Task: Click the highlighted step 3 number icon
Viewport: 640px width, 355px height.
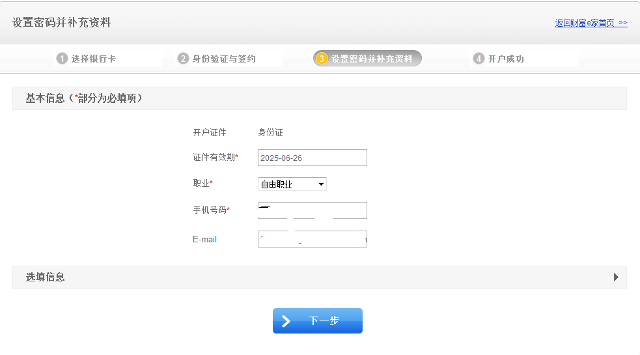Action: pyautogui.click(x=322, y=59)
